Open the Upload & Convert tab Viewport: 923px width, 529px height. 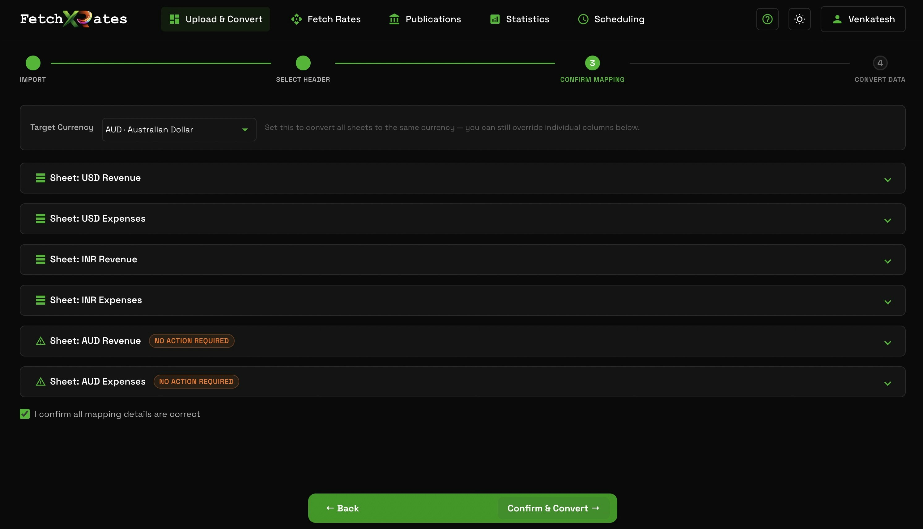pos(215,19)
